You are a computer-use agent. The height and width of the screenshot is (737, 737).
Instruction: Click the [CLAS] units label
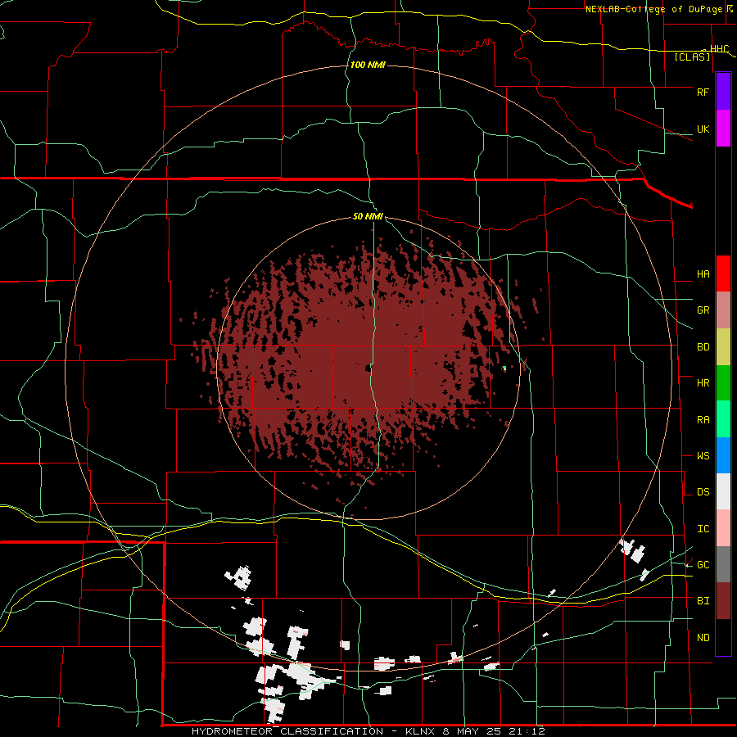pos(692,57)
